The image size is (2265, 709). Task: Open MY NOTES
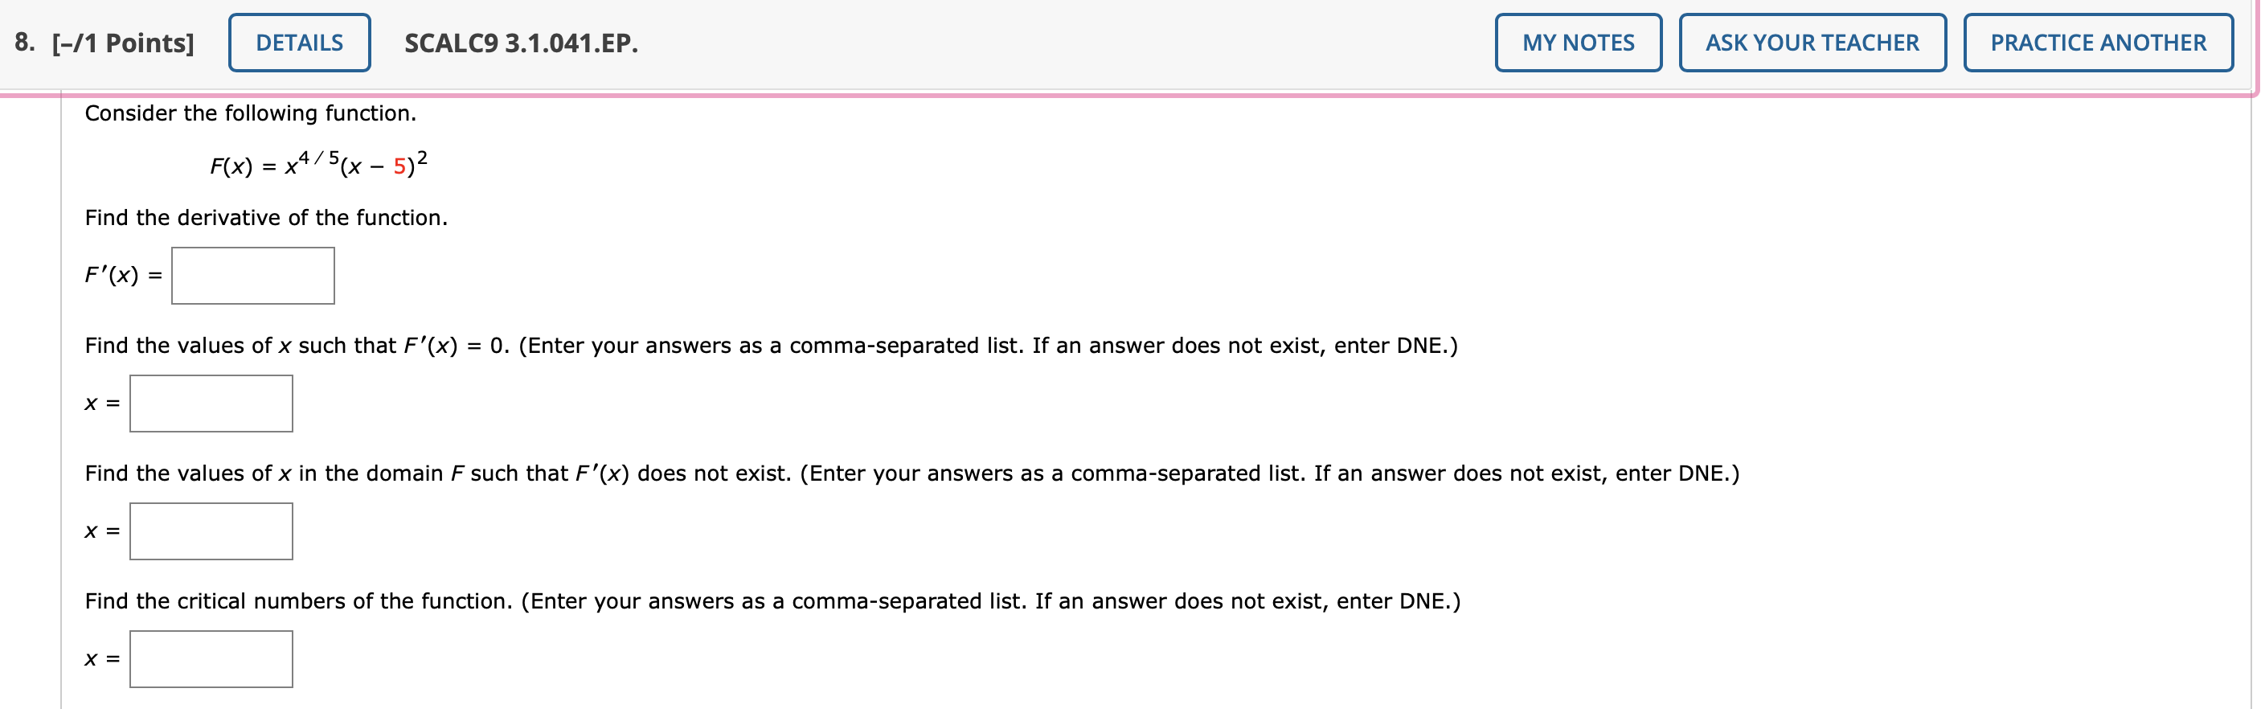[x=1579, y=41]
